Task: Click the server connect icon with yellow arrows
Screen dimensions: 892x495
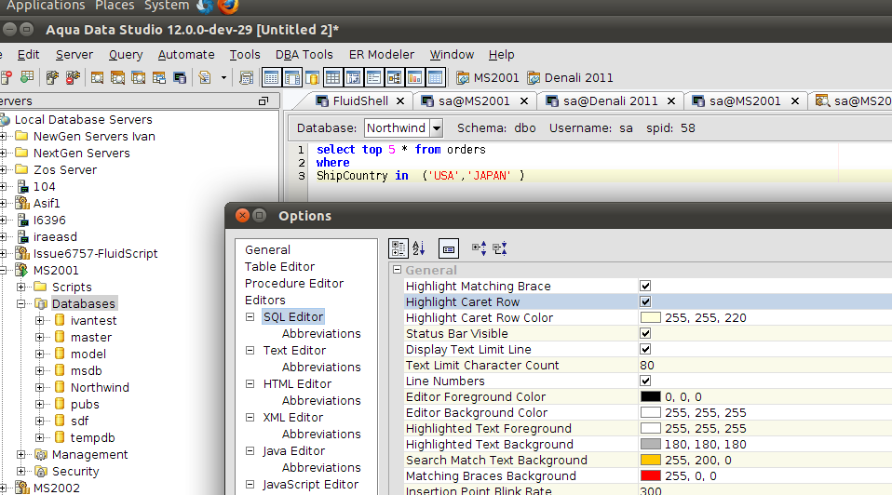Action: click(52, 77)
